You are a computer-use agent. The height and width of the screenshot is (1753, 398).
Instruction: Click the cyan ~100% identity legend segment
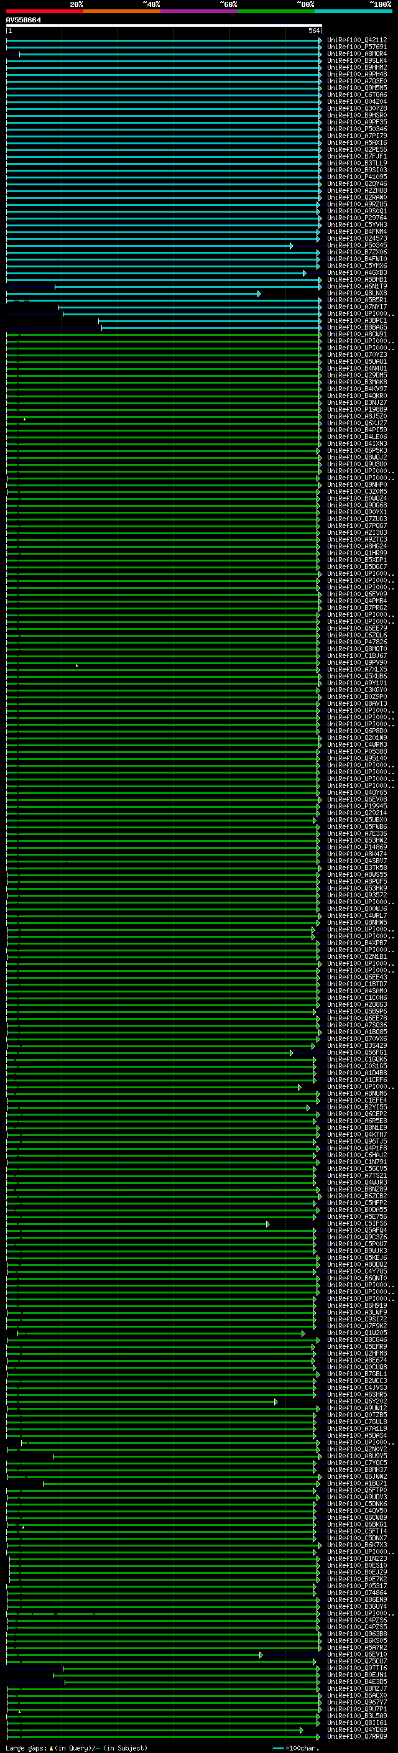click(x=353, y=11)
